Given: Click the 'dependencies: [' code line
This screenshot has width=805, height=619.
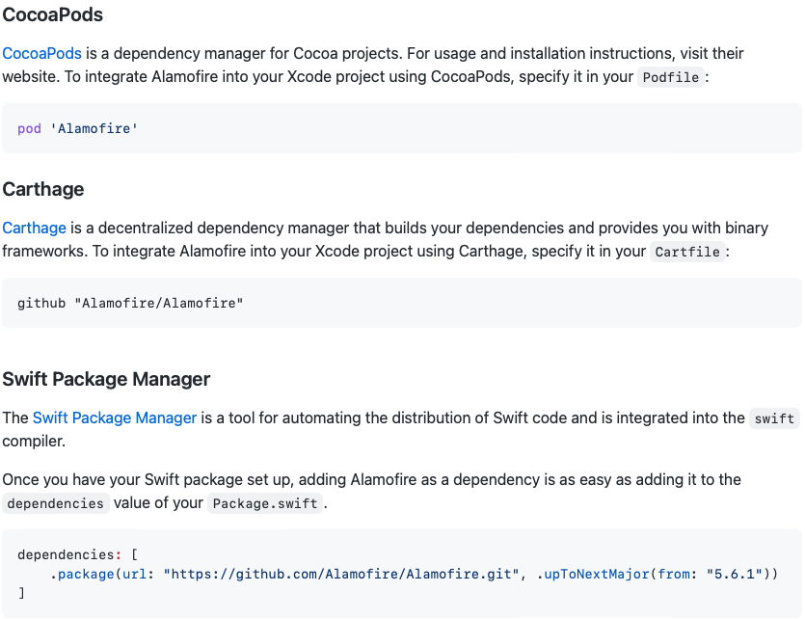Looking at the screenshot, I should (x=77, y=554).
